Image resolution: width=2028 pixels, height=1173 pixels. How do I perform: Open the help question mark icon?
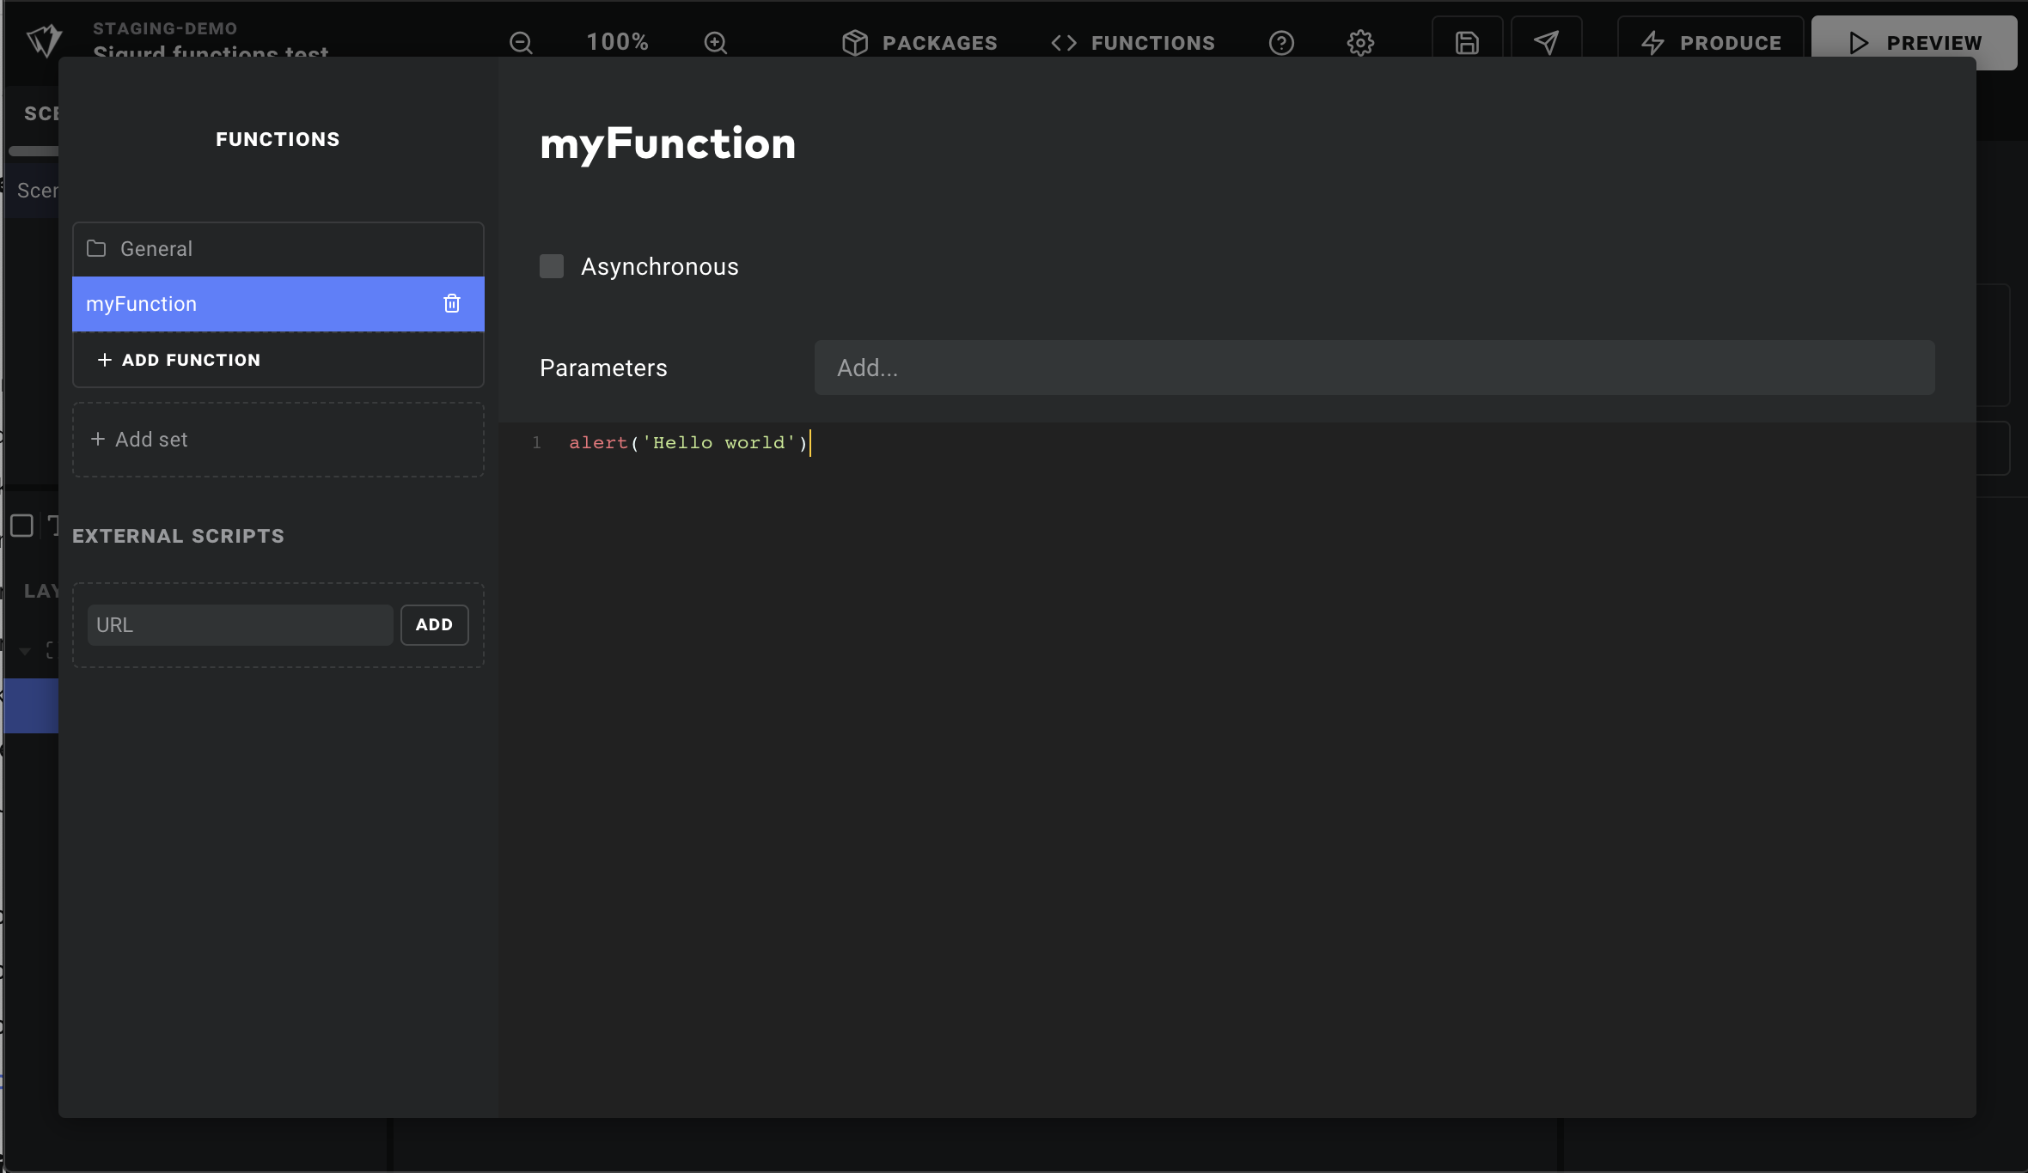(1281, 42)
